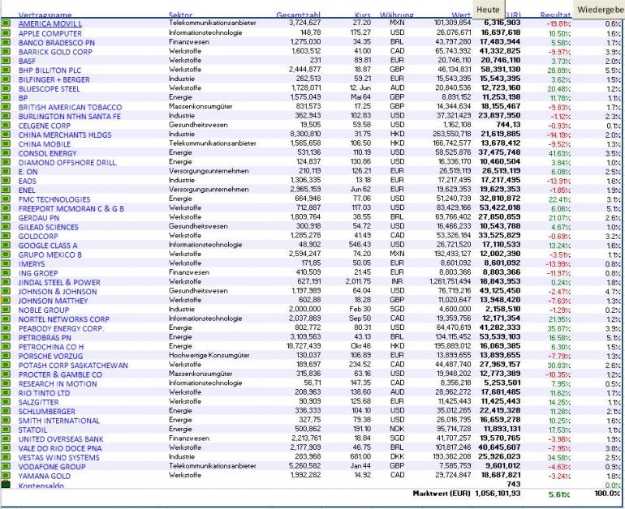The height and width of the screenshot is (509, 625).
Task: Open the CHINA MERCHANTS HLDGS link
Action: pyautogui.click(x=65, y=135)
